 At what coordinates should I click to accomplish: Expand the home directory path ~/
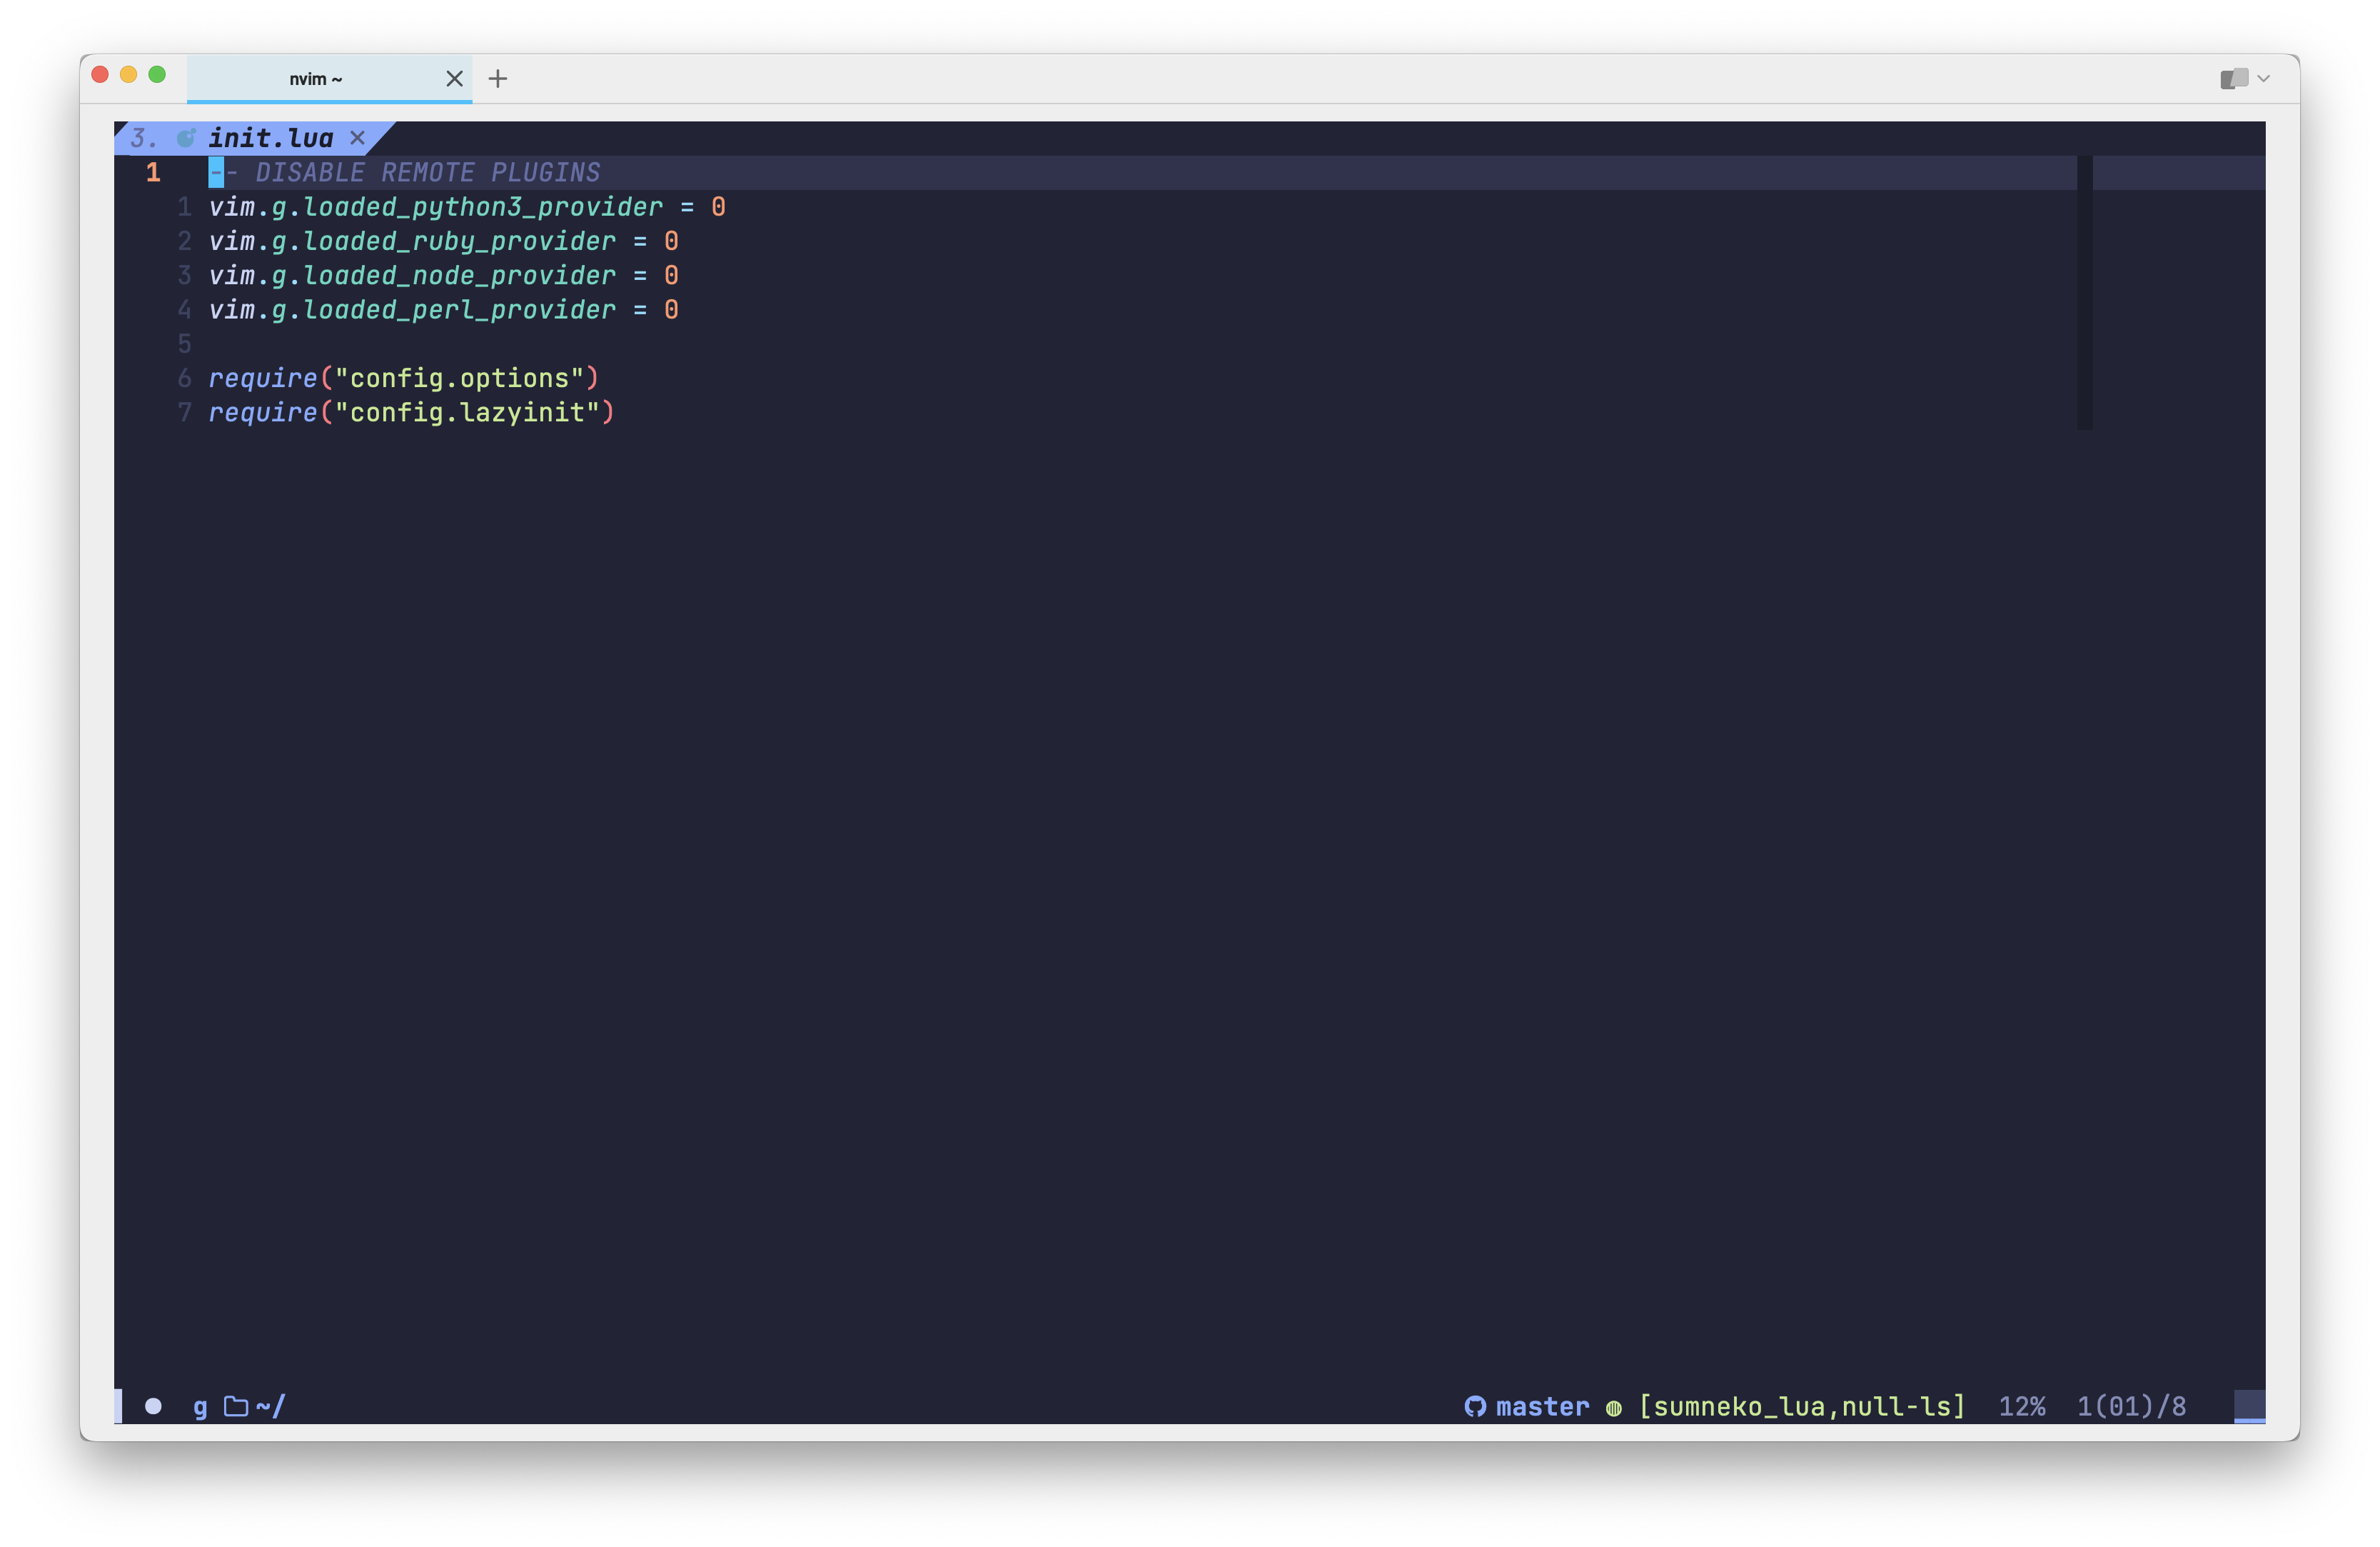[x=268, y=1406]
